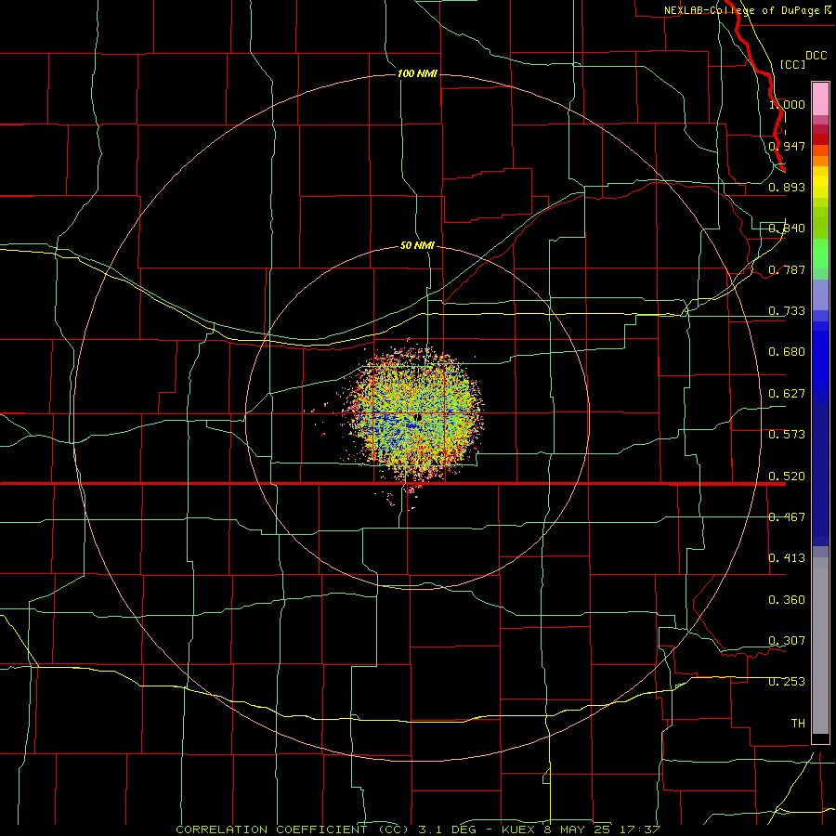This screenshot has width=836, height=836.
Task: Click the [CC] legend unit label
Action: pos(792,64)
